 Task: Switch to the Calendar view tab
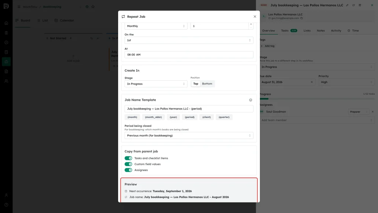tap(64, 21)
